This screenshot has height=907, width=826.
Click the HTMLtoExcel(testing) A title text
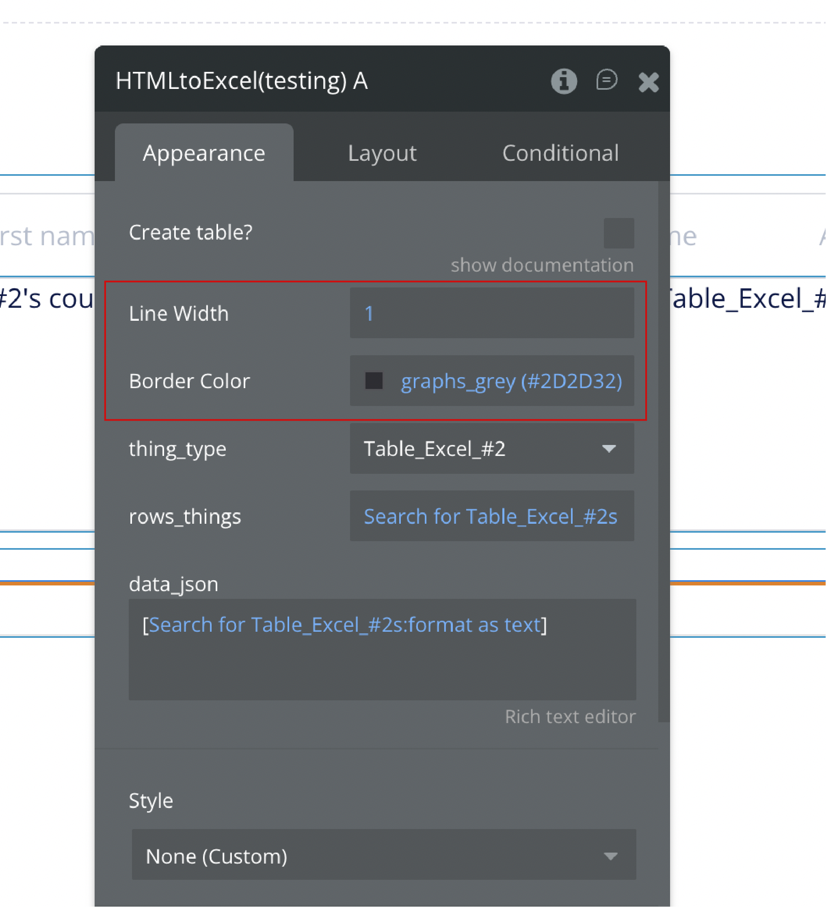click(x=242, y=81)
